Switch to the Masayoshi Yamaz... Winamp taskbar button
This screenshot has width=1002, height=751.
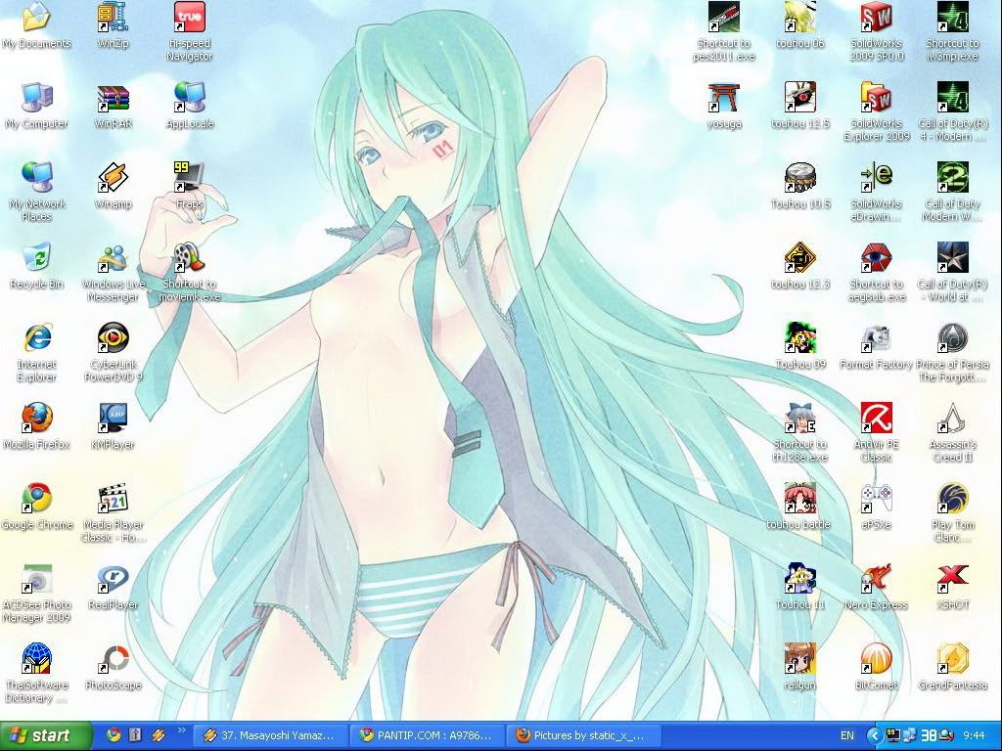click(270, 735)
